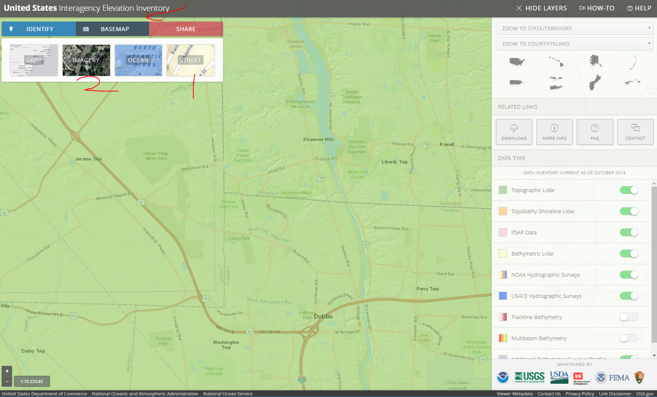Expand the Zoom to State/Territory dropdown
The image size is (657, 397).
click(x=574, y=29)
